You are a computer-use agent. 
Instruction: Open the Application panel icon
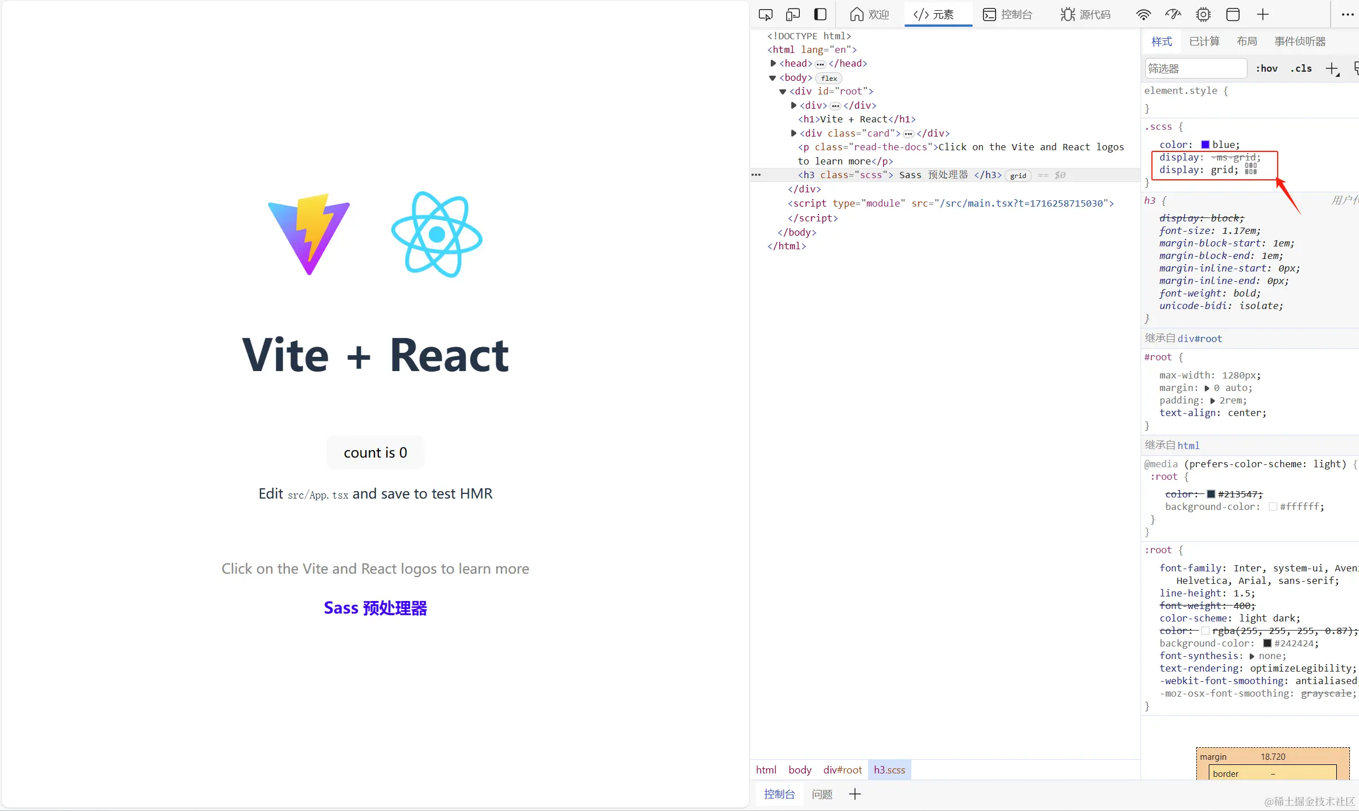point(1233,15)
